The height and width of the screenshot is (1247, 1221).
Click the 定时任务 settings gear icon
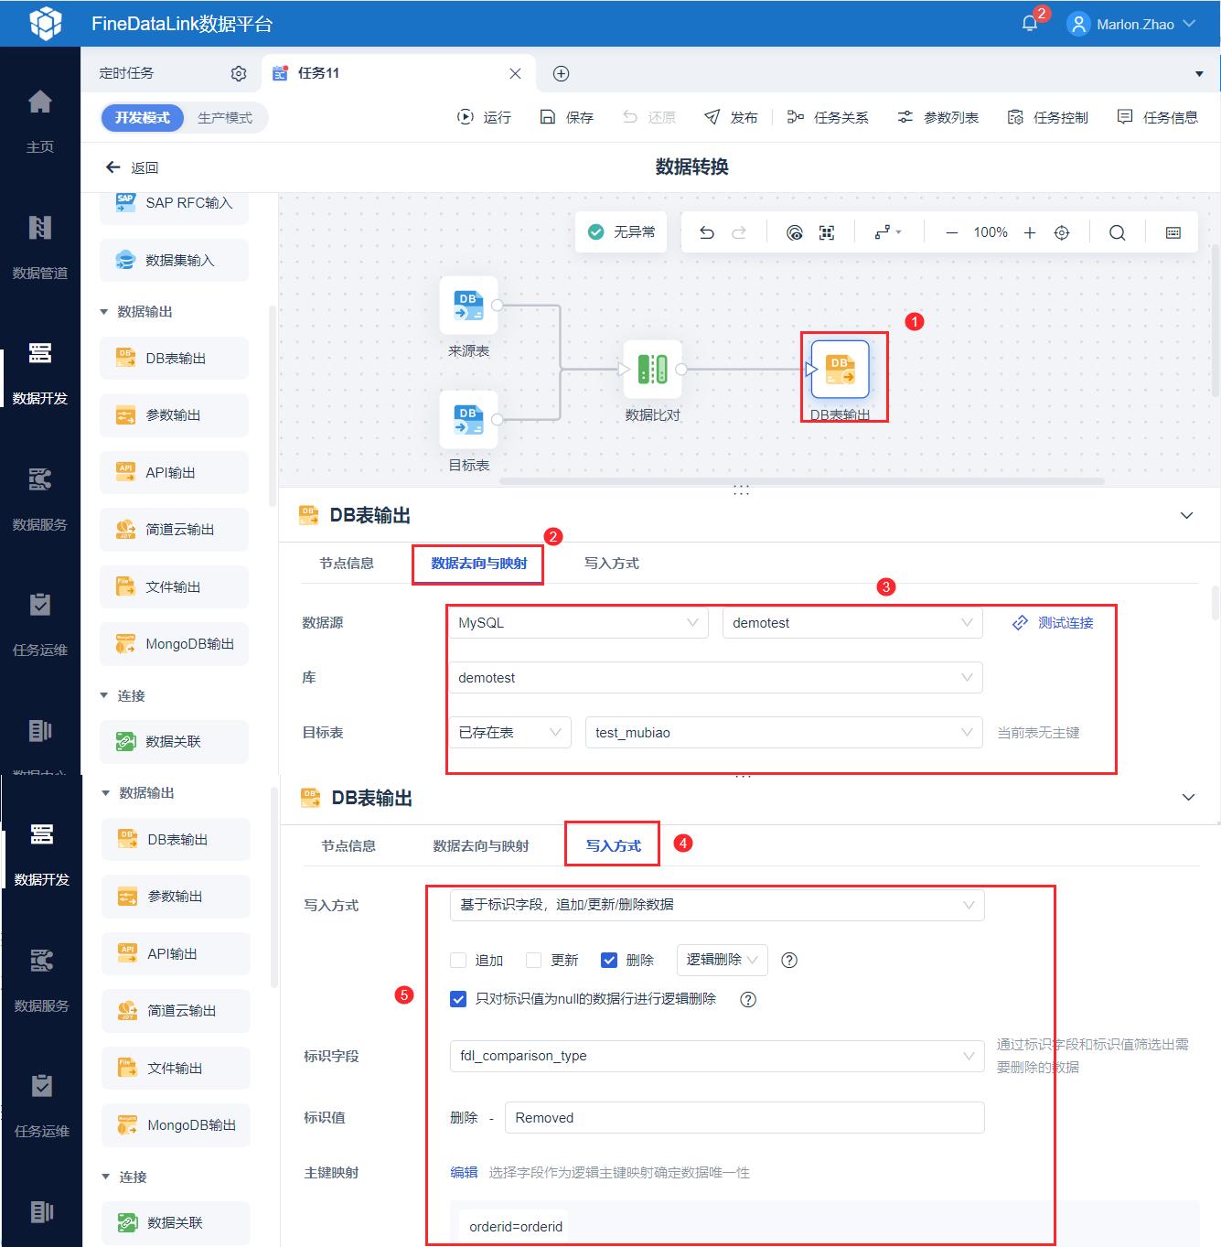[239, 73]
